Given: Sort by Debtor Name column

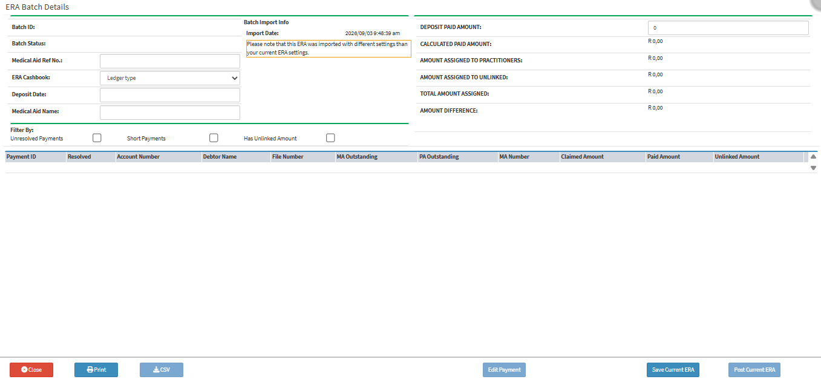Looking at the screenshot, I should tap(236, 157).
